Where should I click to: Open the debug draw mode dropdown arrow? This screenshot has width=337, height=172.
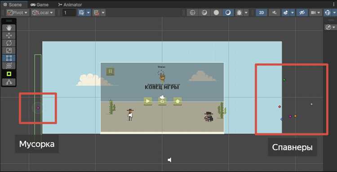(246, 13)
